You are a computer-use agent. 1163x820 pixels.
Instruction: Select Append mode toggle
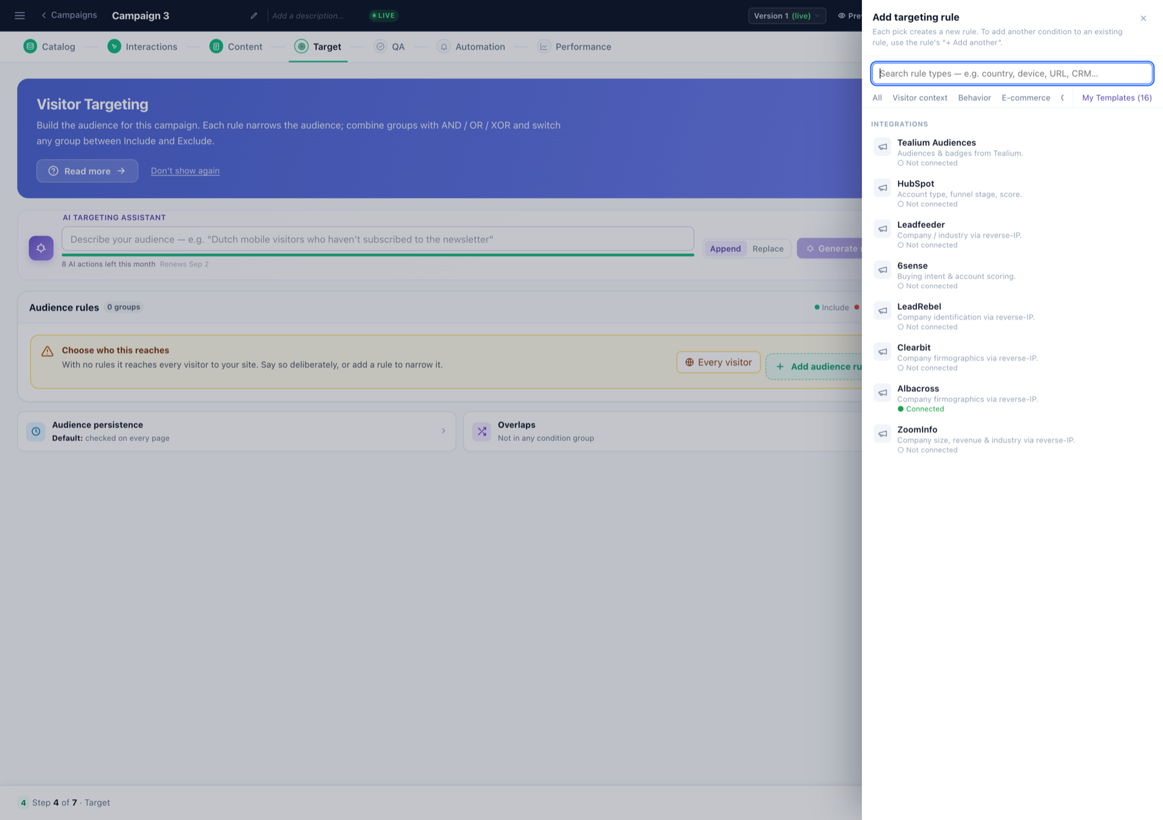[726, 249]
